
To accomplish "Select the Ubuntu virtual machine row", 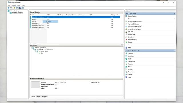I will point(75,21).
